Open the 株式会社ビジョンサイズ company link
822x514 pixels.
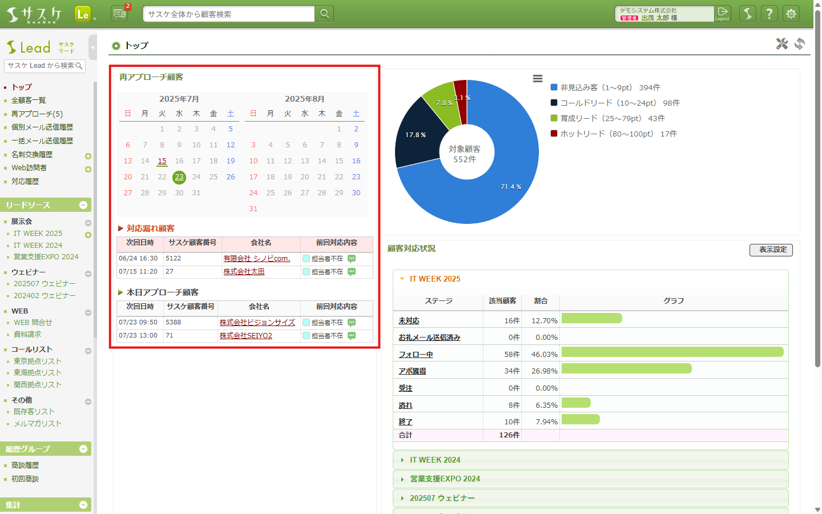tap(257, 323)
